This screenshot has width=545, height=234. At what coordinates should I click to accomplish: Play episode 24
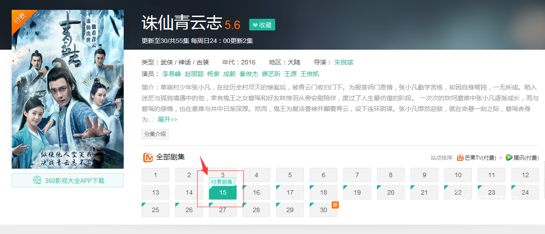(x=525, y=192)
